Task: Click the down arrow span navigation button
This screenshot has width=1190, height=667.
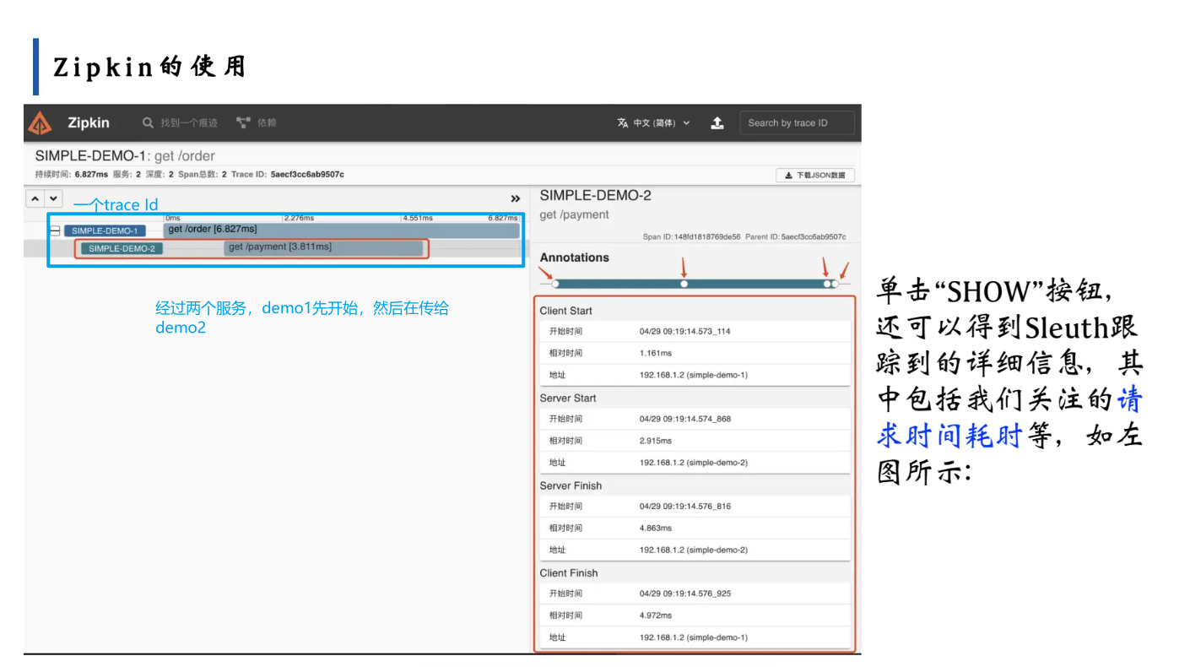Action: [53, 199]
